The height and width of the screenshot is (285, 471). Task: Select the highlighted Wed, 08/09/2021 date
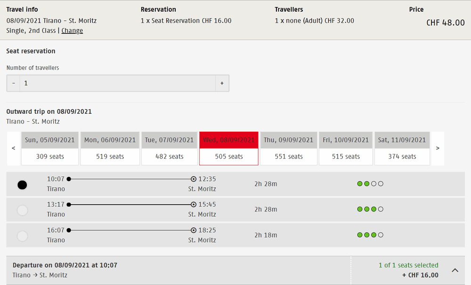[229, 148]
